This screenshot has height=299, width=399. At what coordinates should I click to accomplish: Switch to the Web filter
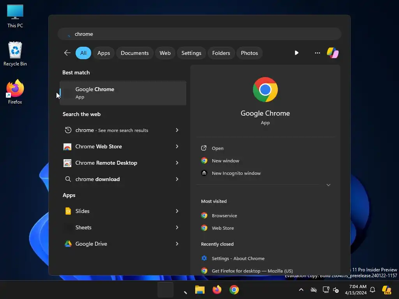[x=165, y=53]
